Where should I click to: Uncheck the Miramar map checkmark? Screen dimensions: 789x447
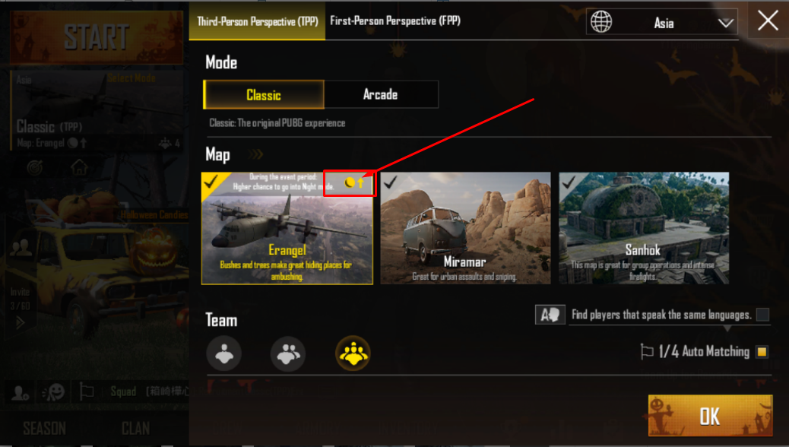(391, 182)
